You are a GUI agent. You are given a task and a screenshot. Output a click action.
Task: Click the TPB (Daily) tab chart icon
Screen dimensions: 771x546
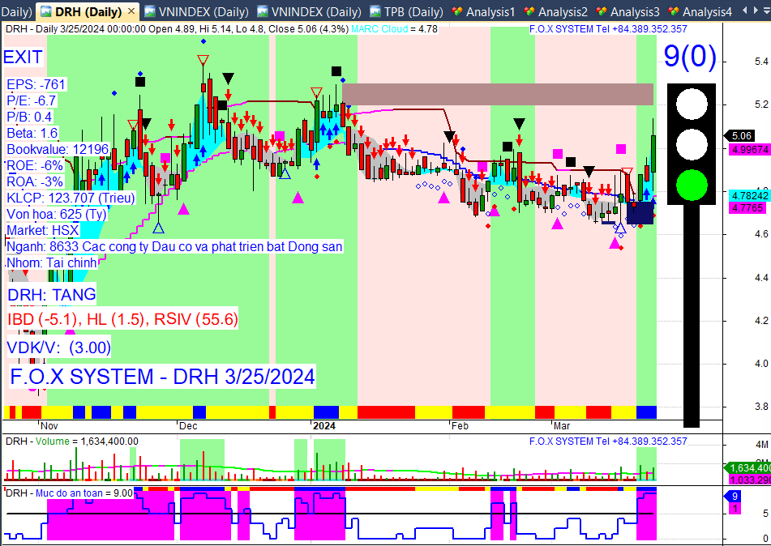point(375,11)
